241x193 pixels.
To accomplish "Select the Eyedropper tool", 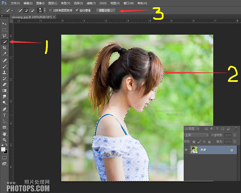I will click(x=4, y=54).
